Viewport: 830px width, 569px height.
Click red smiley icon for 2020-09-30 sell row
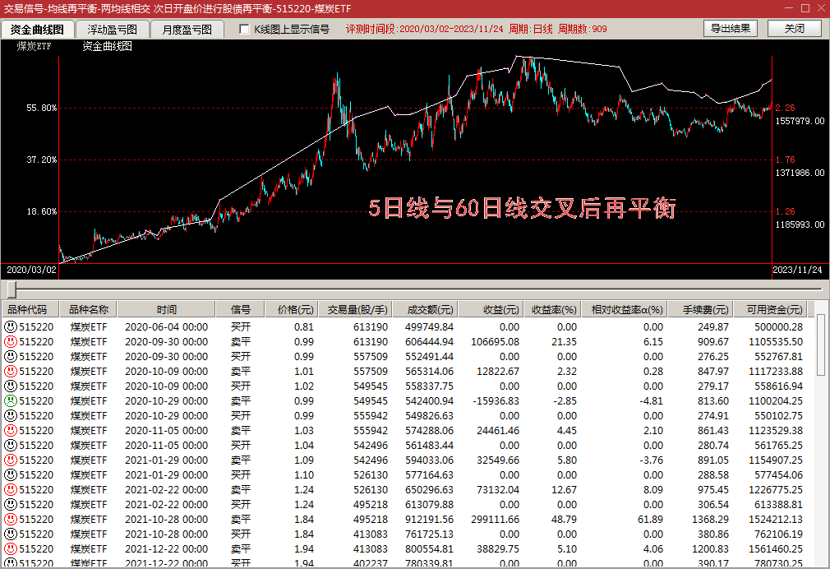pos(10,342)
